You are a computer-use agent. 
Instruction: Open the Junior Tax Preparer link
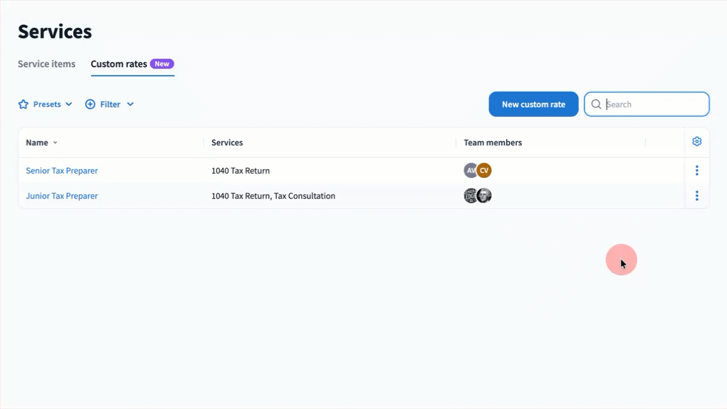point(62,196)
